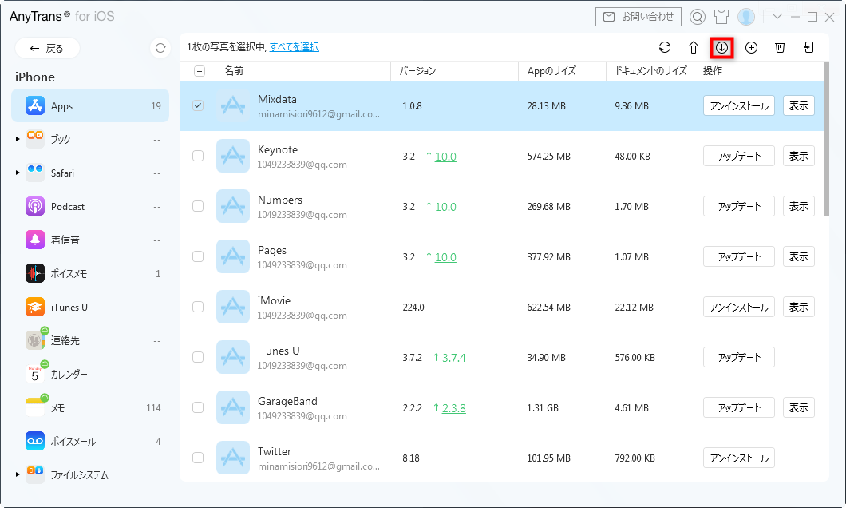Click アップデート button for Pages
The width and height of the screenshot is (846, 508).
point(738,256)
